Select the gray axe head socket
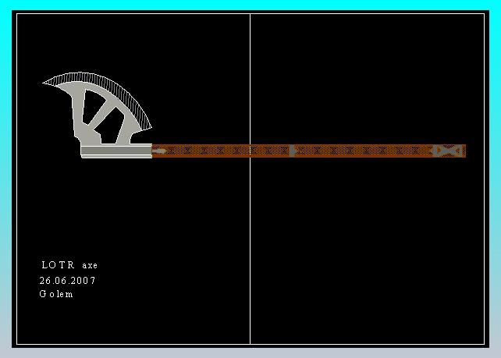 116,151
